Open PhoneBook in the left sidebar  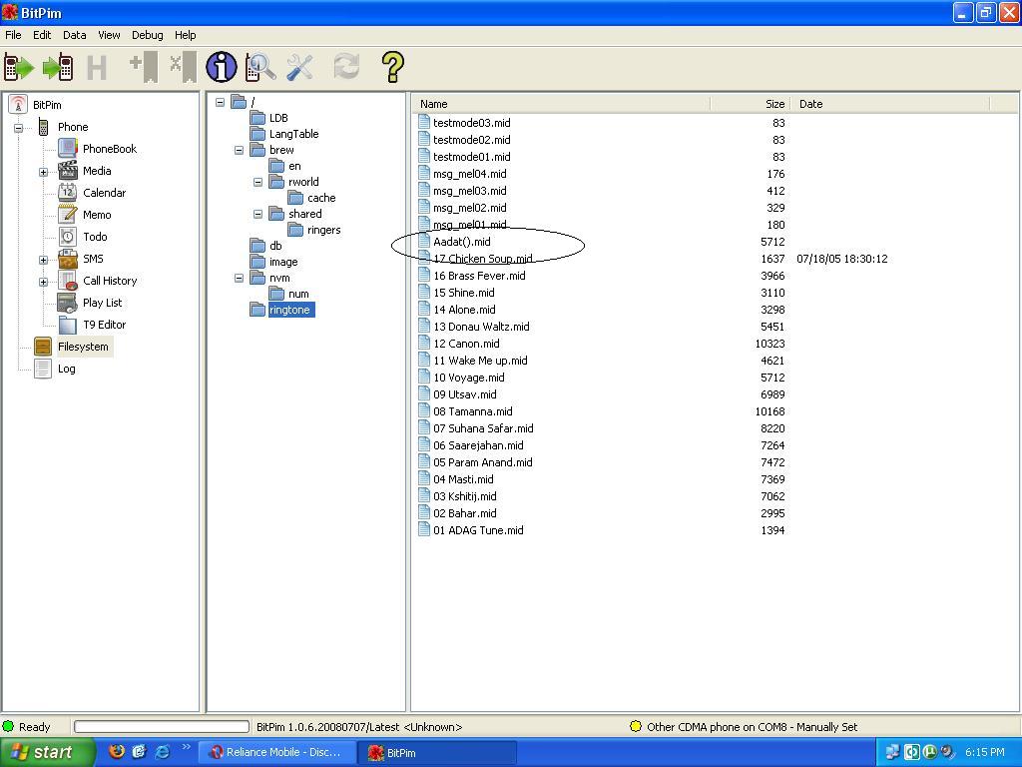109,149
